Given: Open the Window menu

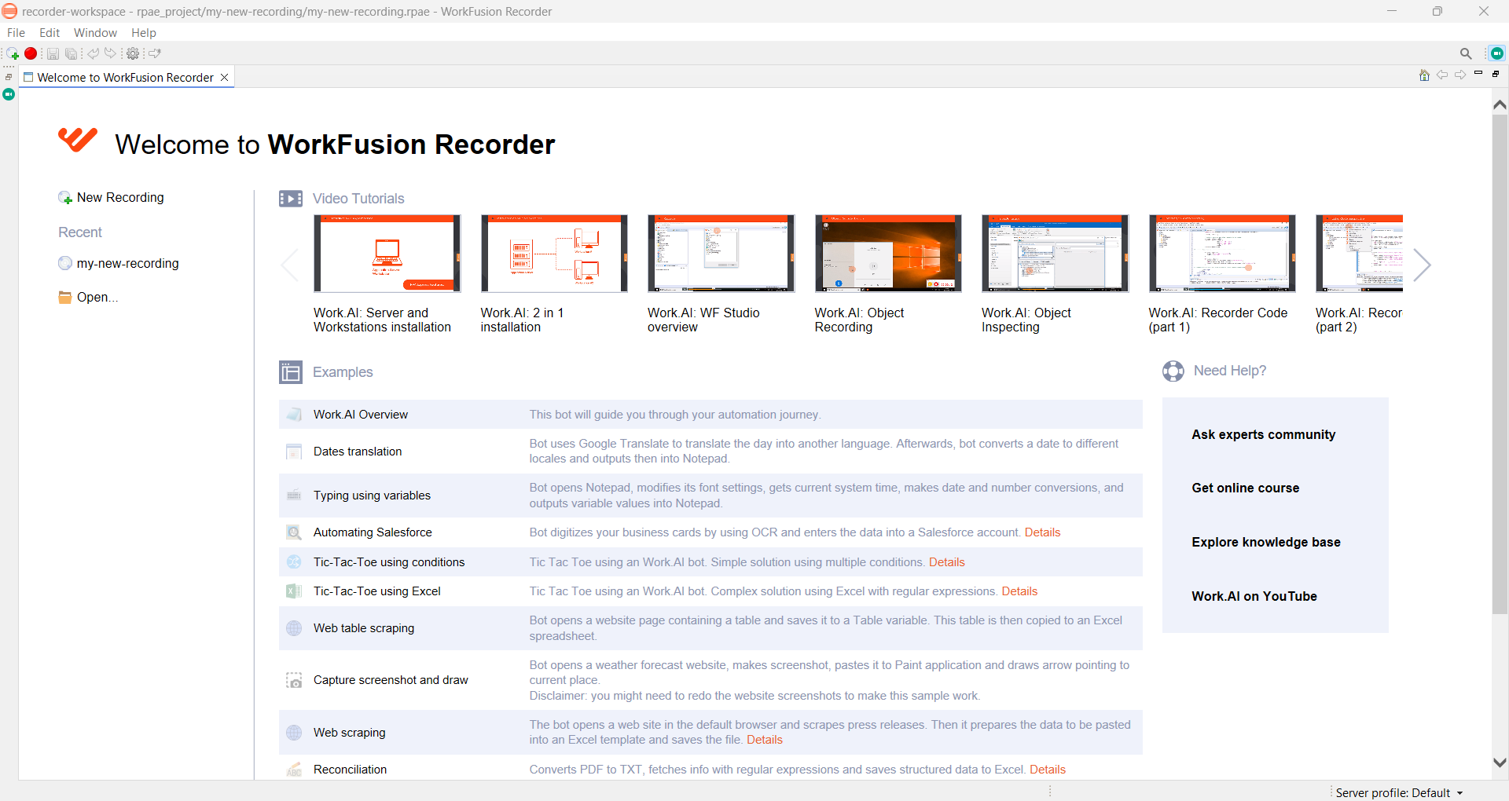Looking at the screenshot, I should pos(95,33).
